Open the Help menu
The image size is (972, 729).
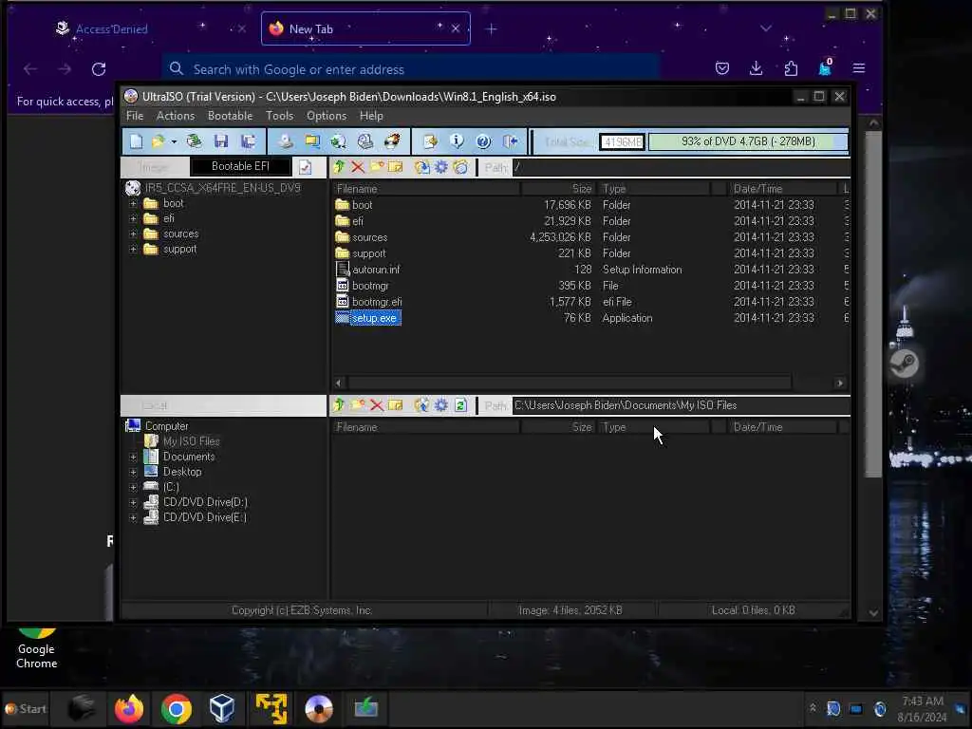point(371,116)
